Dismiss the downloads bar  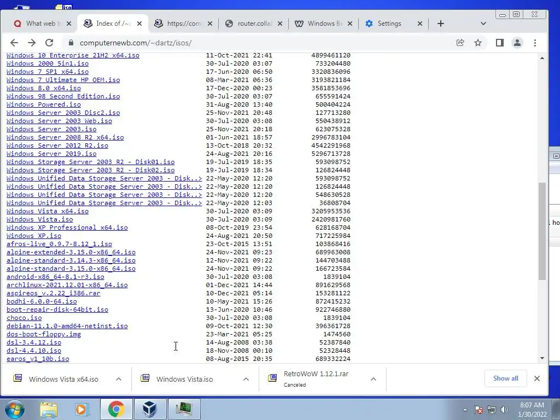(537, 378)
